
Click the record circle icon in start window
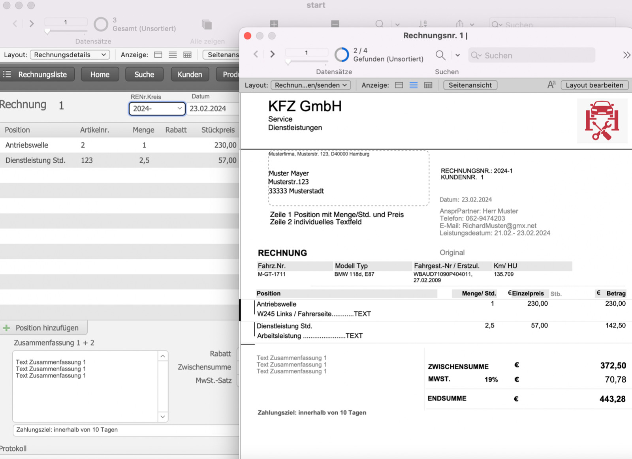click(101, 24)
